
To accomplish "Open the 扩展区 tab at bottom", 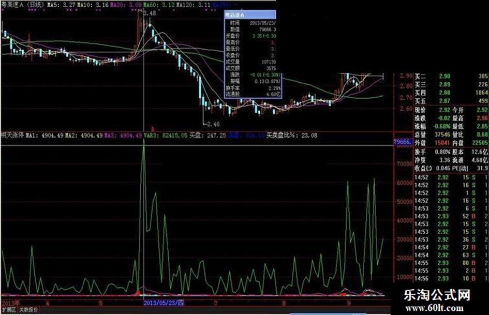I will (x=9, y=310).
